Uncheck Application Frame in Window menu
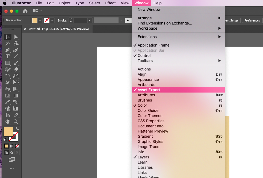 [178, 45]
